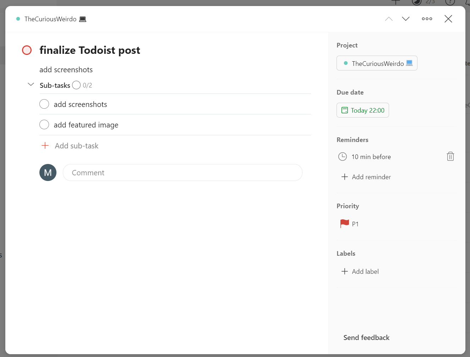Open the TheCuriousWeirdo project from header
The image size is (470, 357).
click(50, 19)
